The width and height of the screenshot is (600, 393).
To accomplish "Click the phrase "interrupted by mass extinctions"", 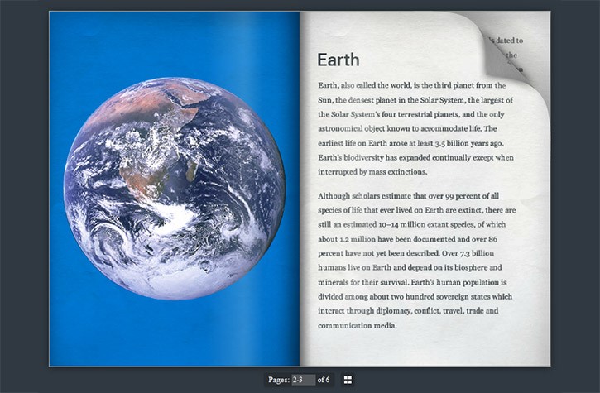I will pos(373,171).
